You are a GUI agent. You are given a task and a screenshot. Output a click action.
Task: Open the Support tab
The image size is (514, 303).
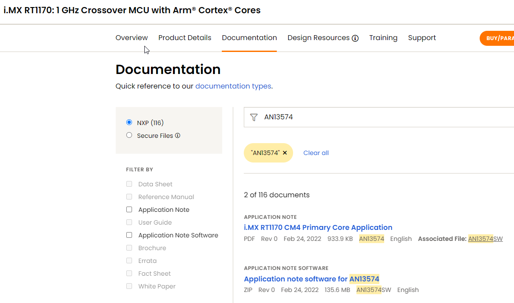pos(422,37)
